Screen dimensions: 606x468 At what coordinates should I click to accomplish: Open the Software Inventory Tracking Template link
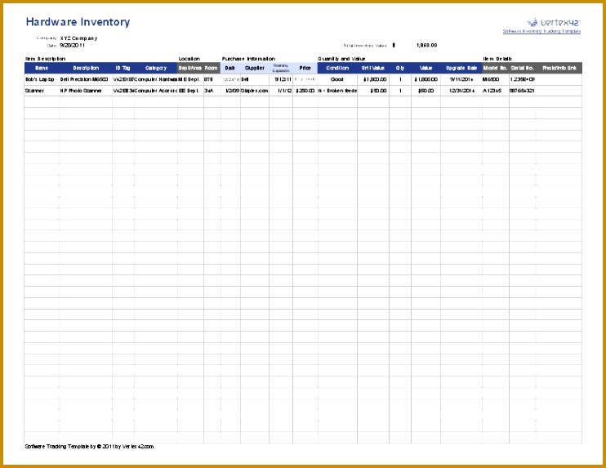(x=541, y=31)
